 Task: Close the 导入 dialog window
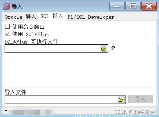149,6
